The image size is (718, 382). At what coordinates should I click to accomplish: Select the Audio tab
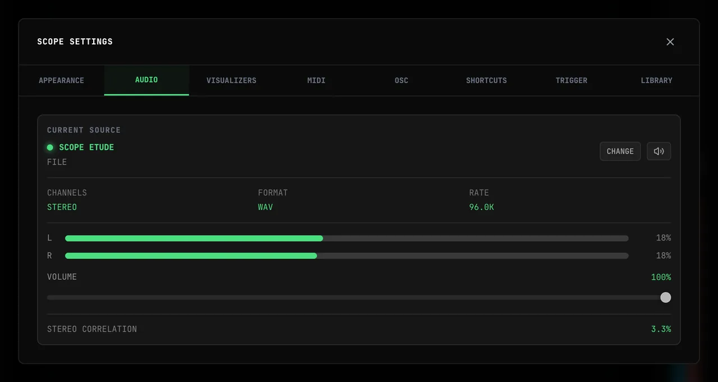point(146,80)
